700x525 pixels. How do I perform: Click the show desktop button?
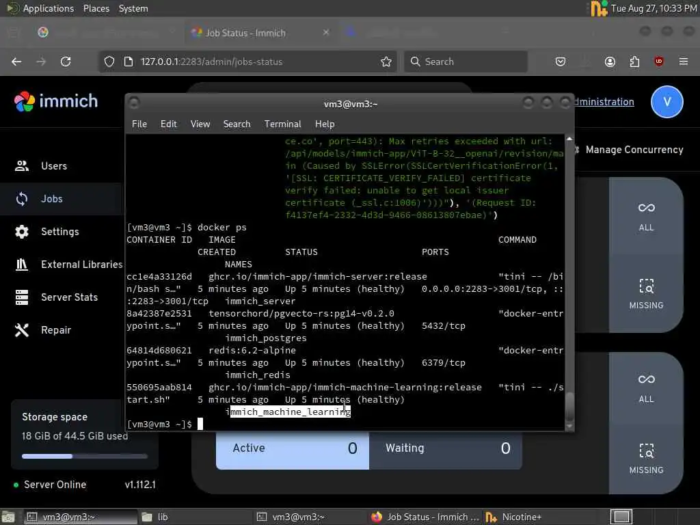8,517
